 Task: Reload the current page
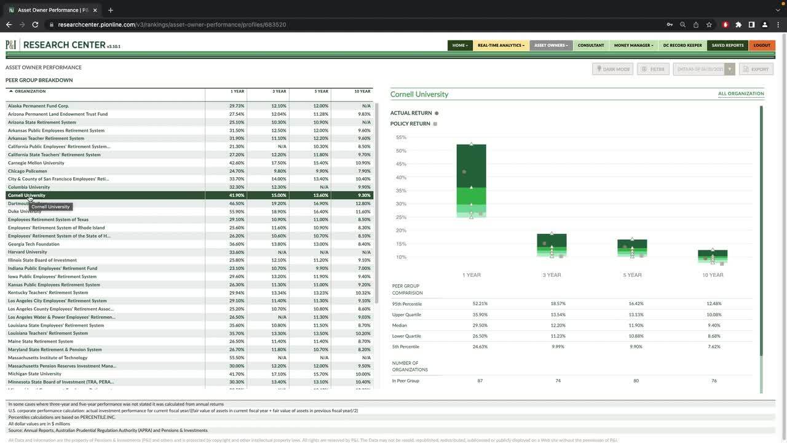click(35, 25)
